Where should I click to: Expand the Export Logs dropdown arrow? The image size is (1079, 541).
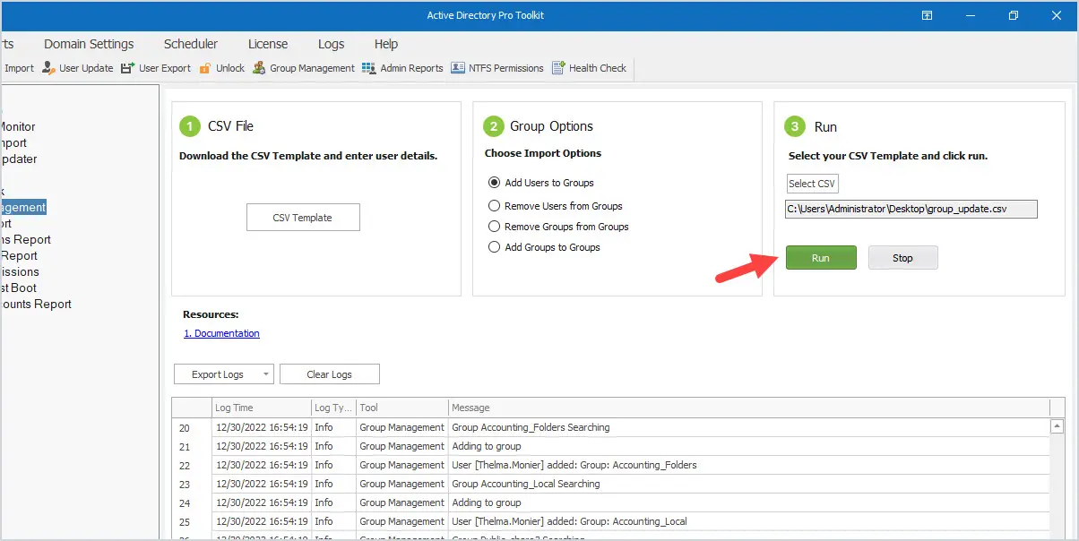tap(266, 374)
